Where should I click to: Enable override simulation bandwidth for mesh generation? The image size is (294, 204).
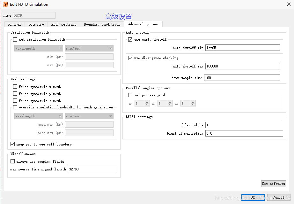click(15, 107)
